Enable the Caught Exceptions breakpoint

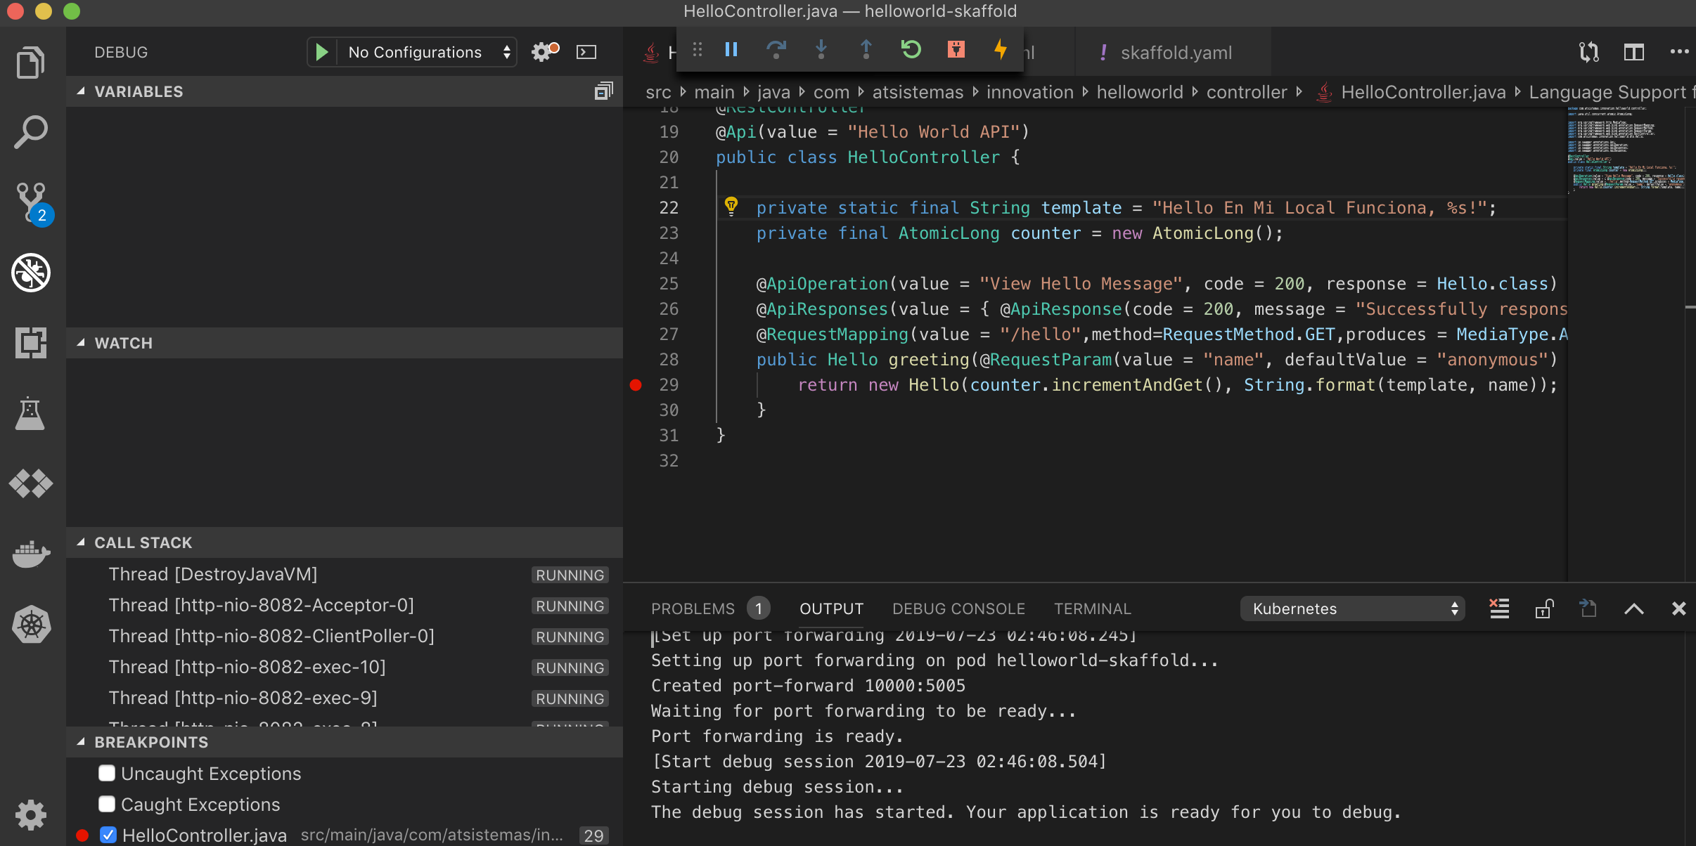(x=107, y=803)
